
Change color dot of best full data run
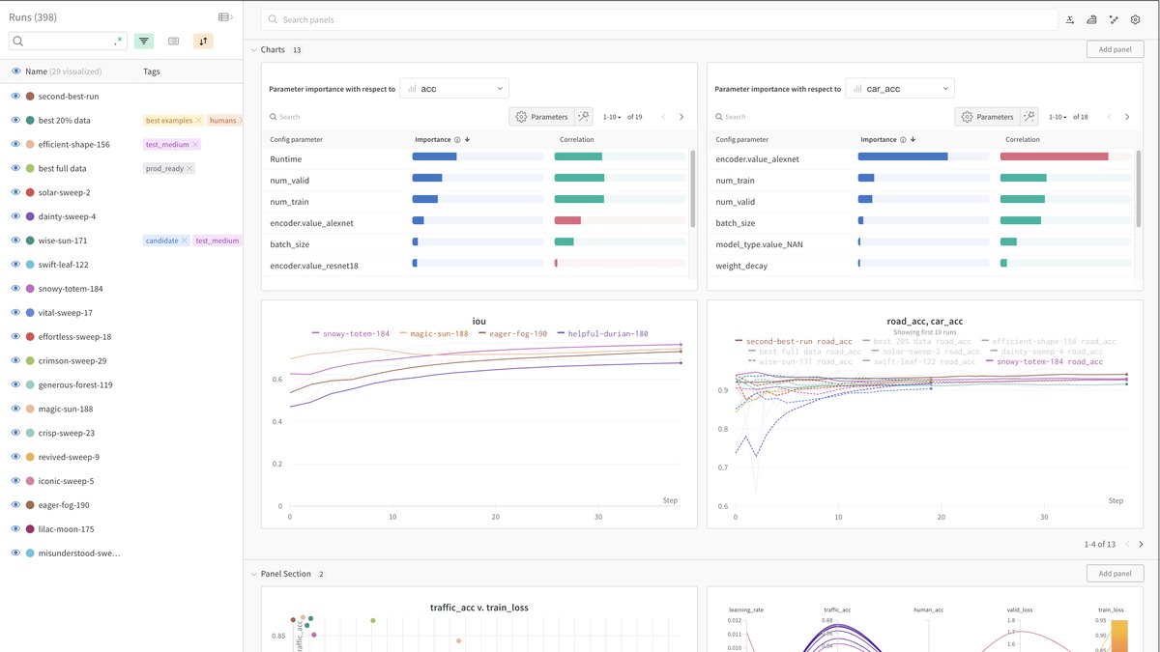point(31,169)
